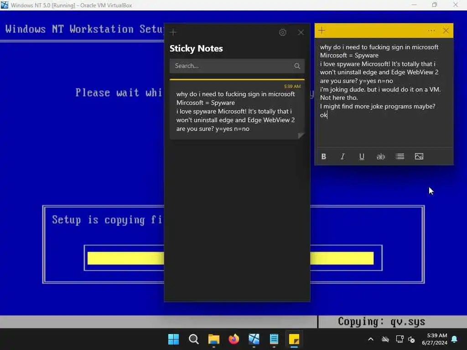Open the notification bell icon
The height and width of the screenshot is (350, 467).
click(x=455, y=339)
